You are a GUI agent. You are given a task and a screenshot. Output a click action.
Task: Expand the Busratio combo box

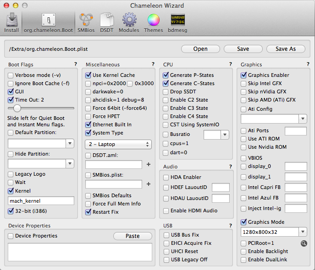point(224,135)
